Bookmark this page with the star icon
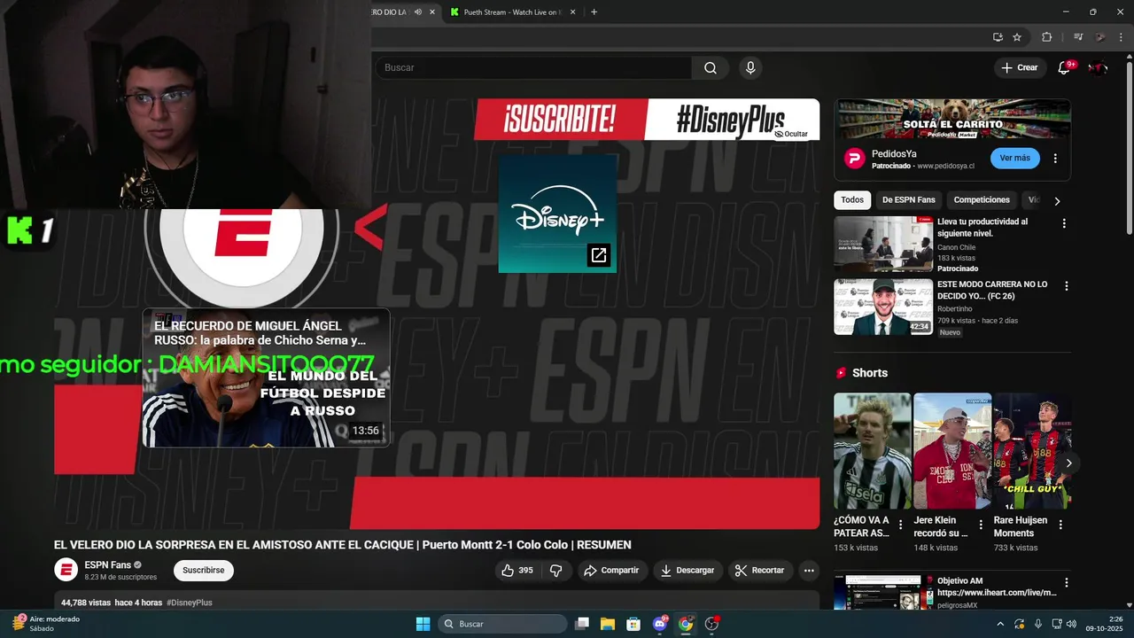The width and height of the screenshot is (1134, 638). click(x=1017, y=37)
